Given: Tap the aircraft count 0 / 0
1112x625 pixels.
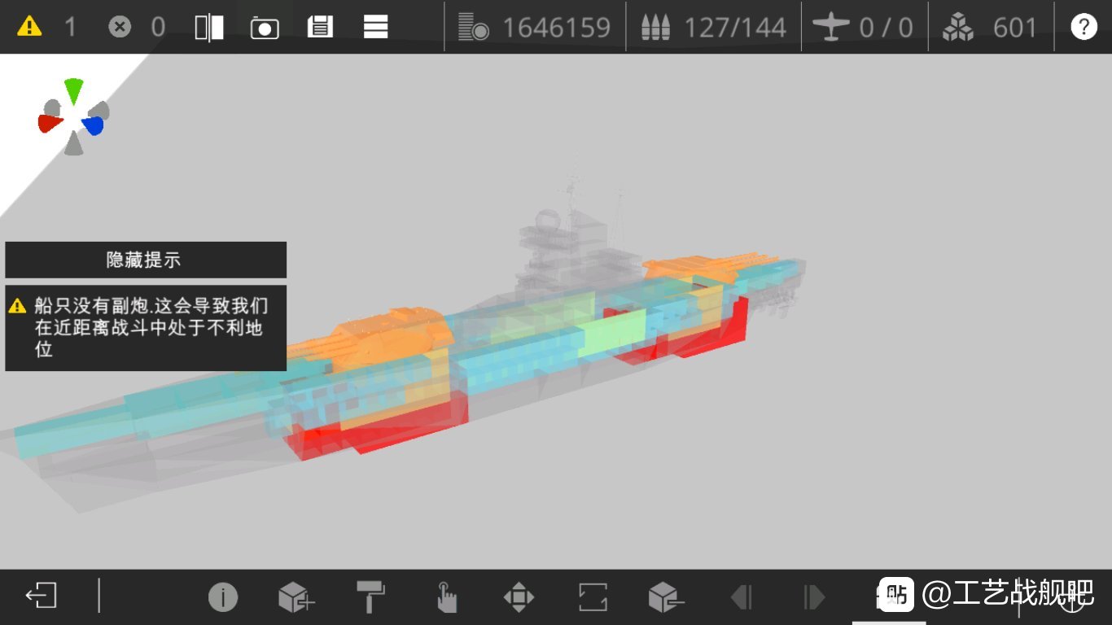Looking at the screenshot, I should tap(886, 28).
